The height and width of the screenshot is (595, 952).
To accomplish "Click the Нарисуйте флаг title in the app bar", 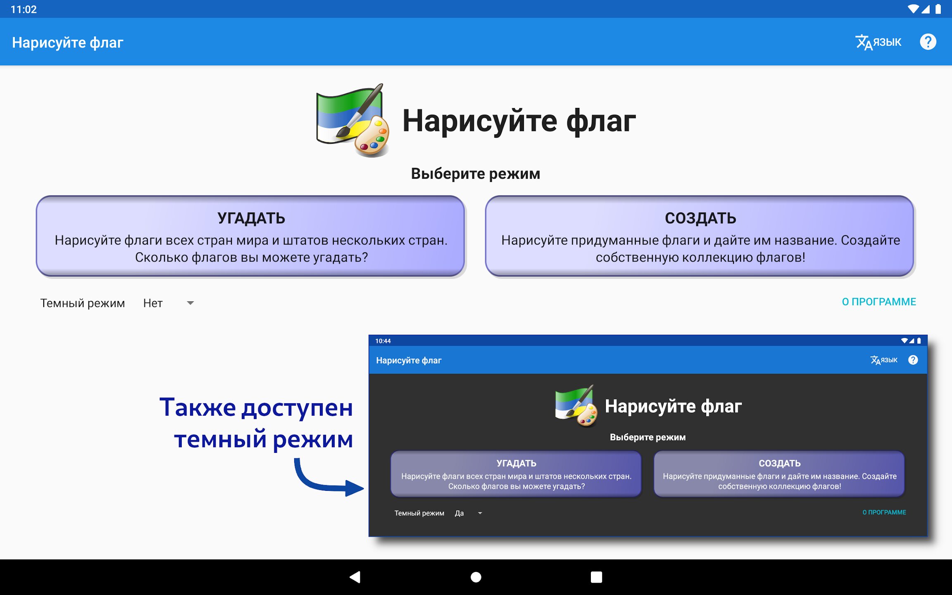I will 68,42.
